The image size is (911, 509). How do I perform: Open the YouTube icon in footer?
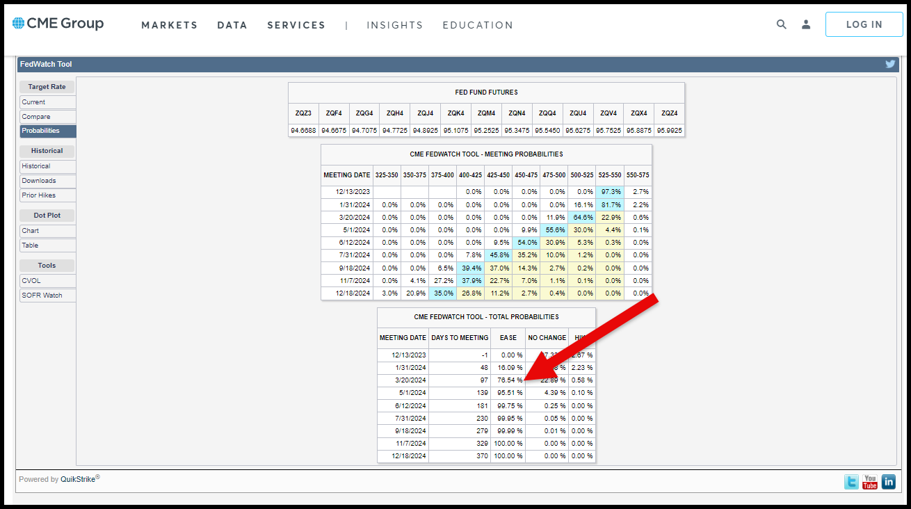click(x=870, y=481)
